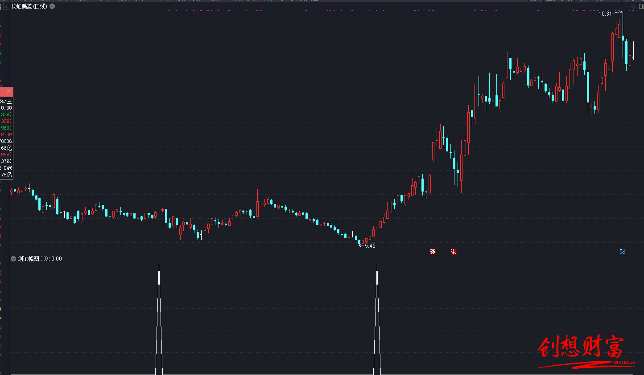The height and width of the screenshot is (375, 644).
Task: Click the second signal spike in 测试幅图
Action: [377, 319]
